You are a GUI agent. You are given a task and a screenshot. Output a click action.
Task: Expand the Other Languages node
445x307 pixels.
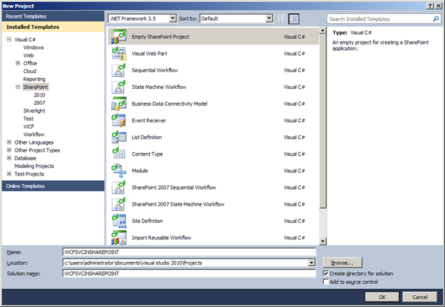pos(9,142)
